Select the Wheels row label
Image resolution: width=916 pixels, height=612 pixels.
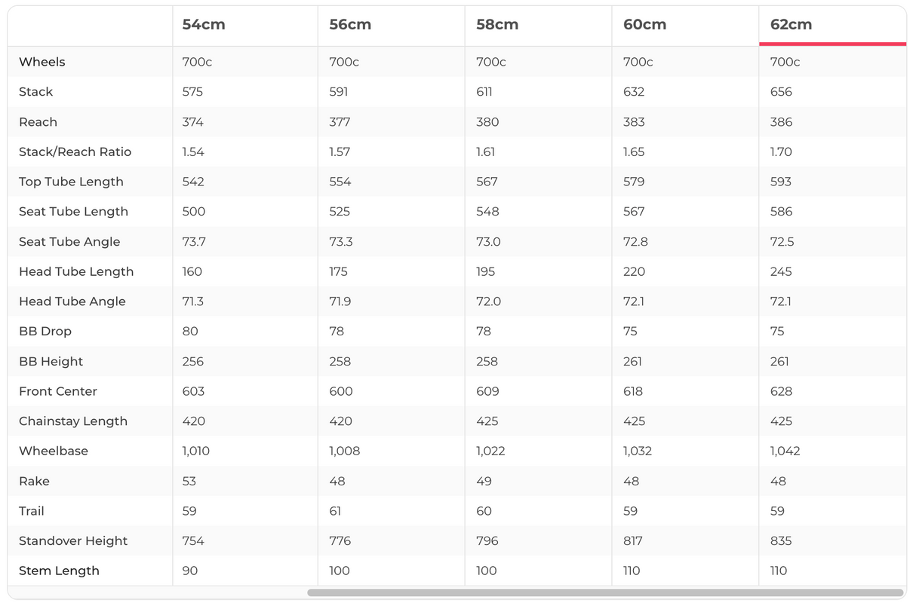(x=42, y=62)
